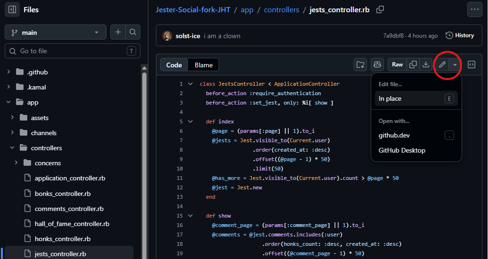The width and height of the screenshot is (488, 259).
Task: Collapse the def show code fold
Action: coord(190,216)
